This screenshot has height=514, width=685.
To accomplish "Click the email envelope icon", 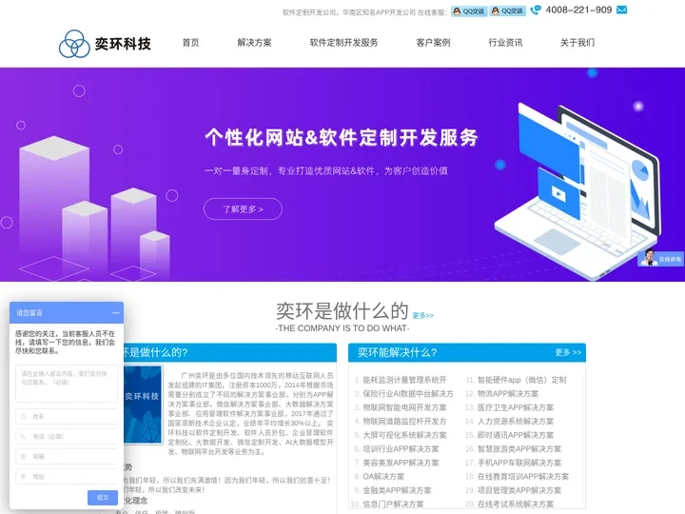I will (621, 10).
